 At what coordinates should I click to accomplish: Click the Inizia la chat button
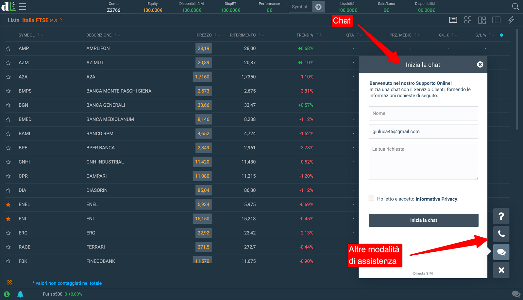423,220
